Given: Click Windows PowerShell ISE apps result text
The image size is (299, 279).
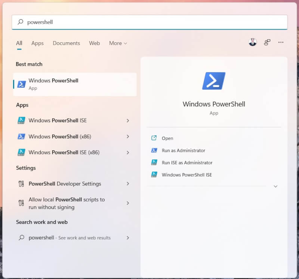Looking at the screenshot, I should [58, 120].
